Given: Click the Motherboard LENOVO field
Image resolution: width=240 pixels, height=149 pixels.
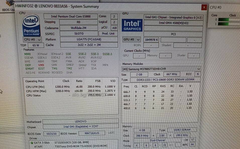Looking at the screenshot, I should click(81, 121).
